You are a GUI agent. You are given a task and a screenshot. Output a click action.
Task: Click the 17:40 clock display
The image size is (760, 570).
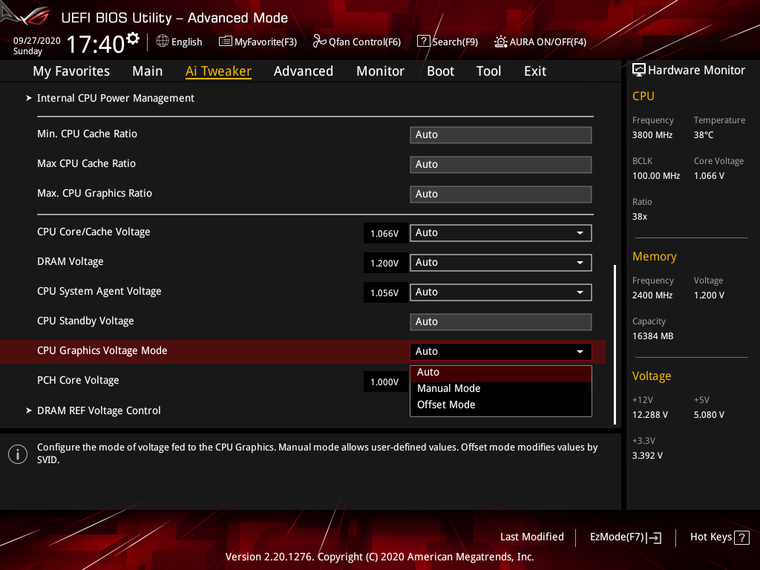(96, 44)
